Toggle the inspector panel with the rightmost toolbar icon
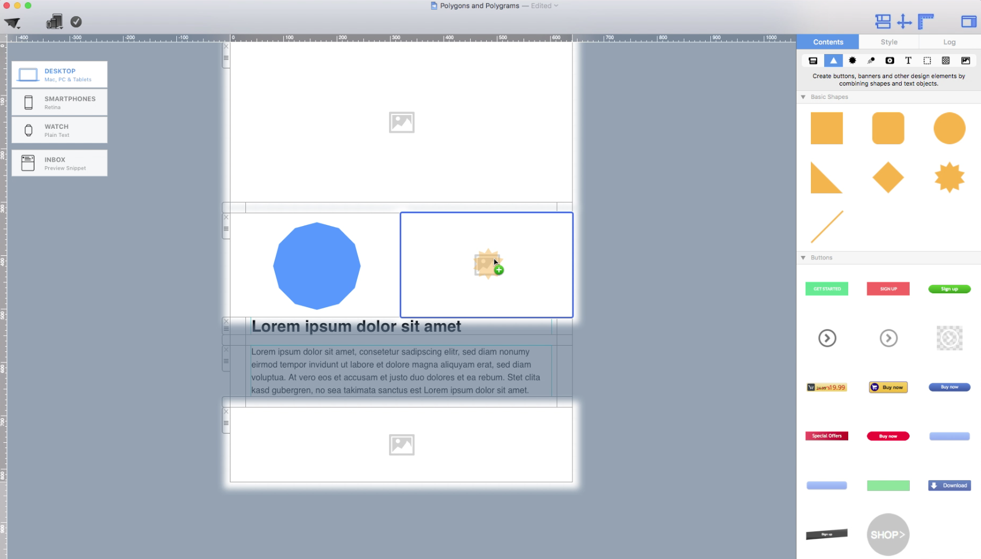 pos(968,21)
